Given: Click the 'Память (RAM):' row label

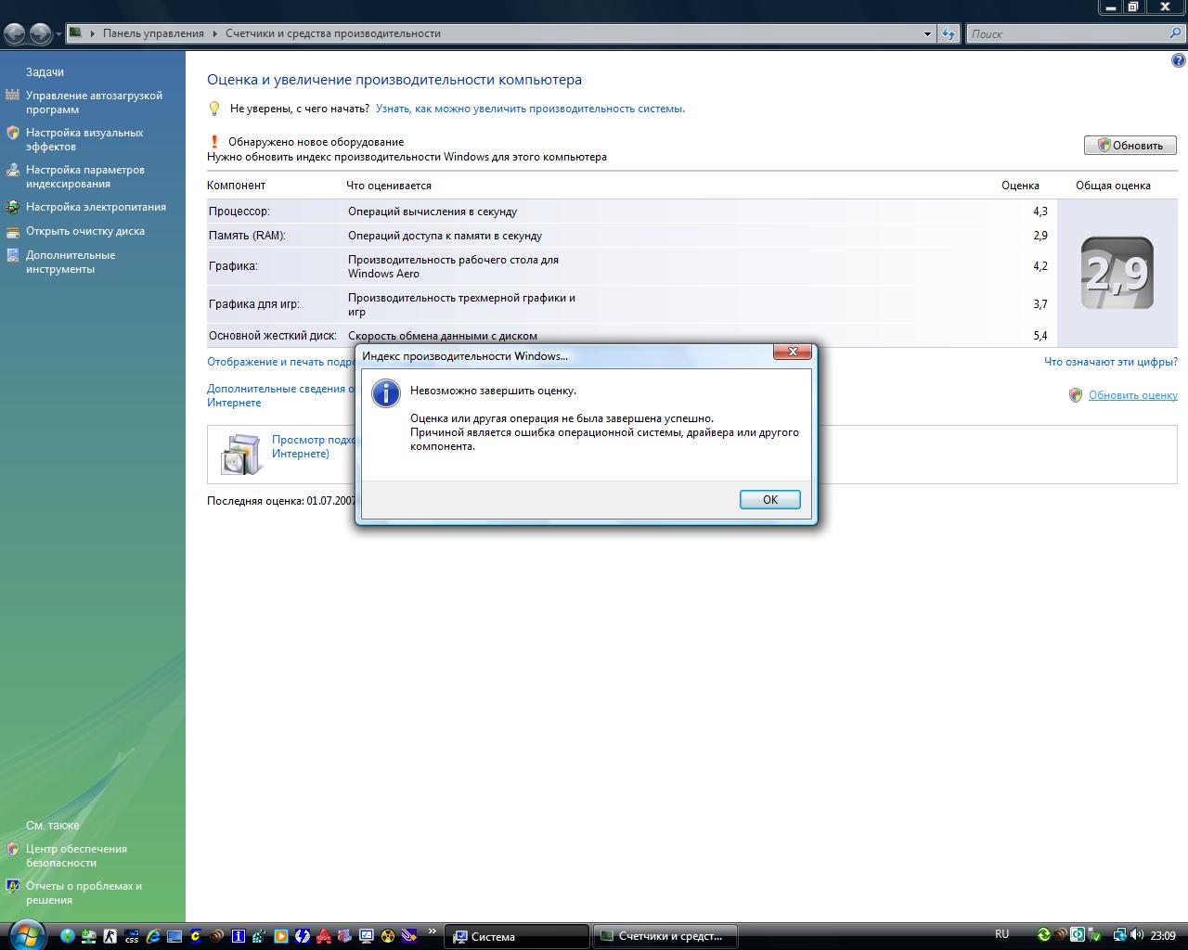Looking at the screenshot, I should (x=247, y=236).
